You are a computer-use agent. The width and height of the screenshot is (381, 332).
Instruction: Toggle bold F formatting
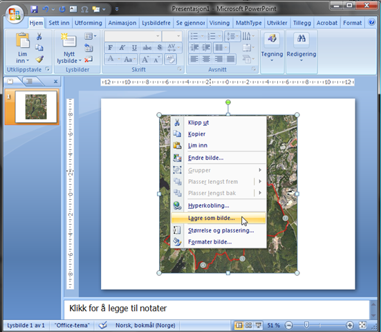coord(111,48)
